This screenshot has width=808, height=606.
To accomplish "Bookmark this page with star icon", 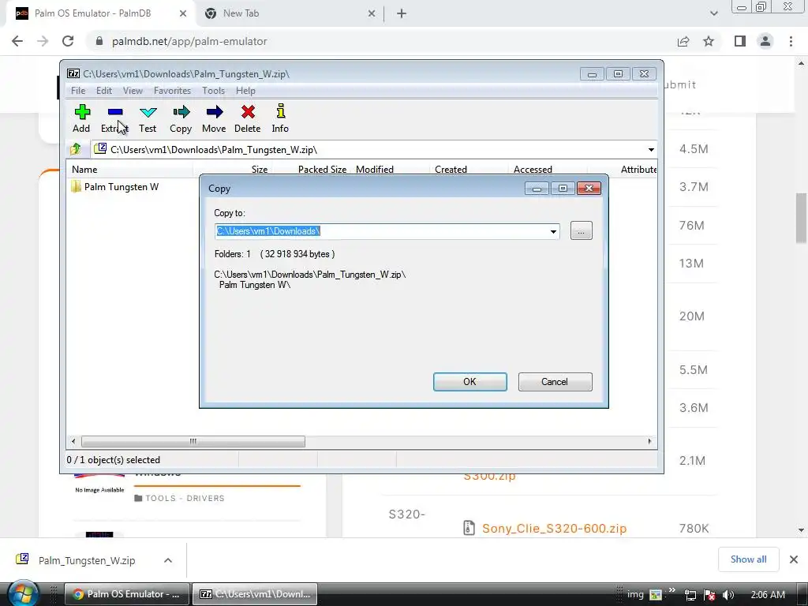I will coord(709,41).
